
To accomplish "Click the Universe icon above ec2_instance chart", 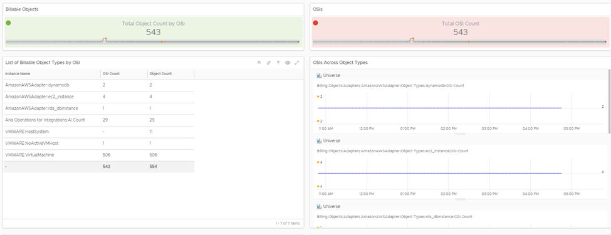I will (319, 141).
